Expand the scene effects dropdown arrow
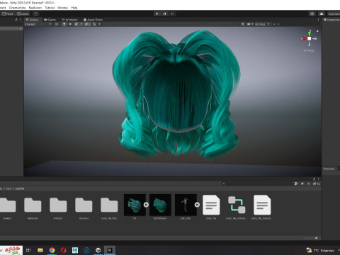Image resolution: width=340 pixels, height=255 pixels. [x=81, y=24]
